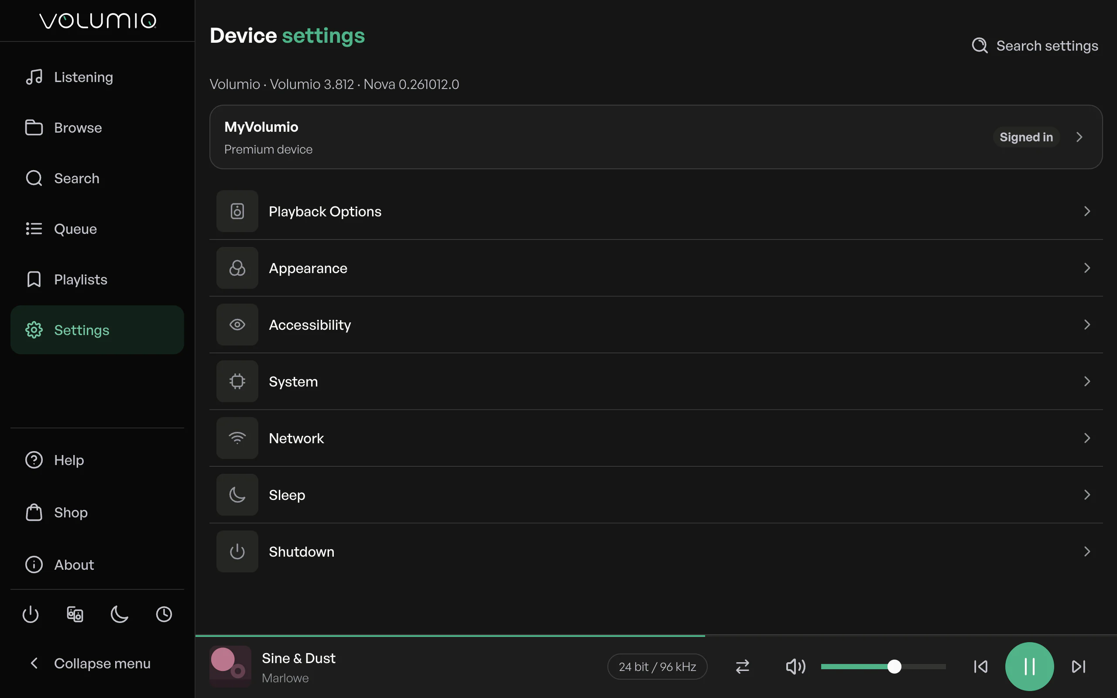
Task: Click the artist name Marlowe
Action: coord(285,678)
